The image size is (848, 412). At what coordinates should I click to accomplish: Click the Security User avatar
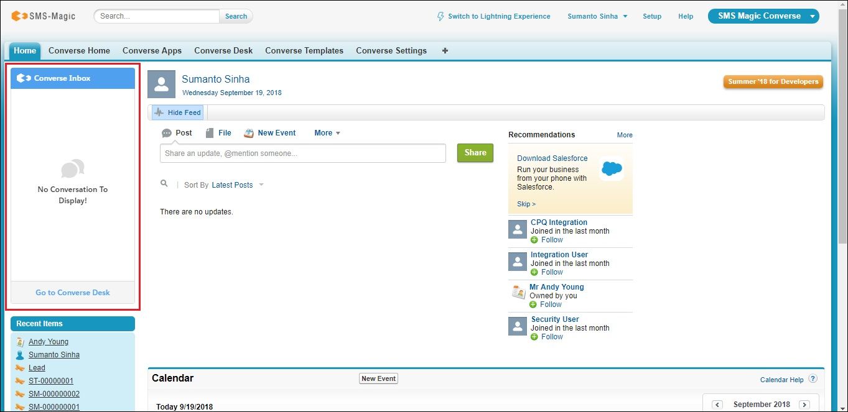pos(518,326)
